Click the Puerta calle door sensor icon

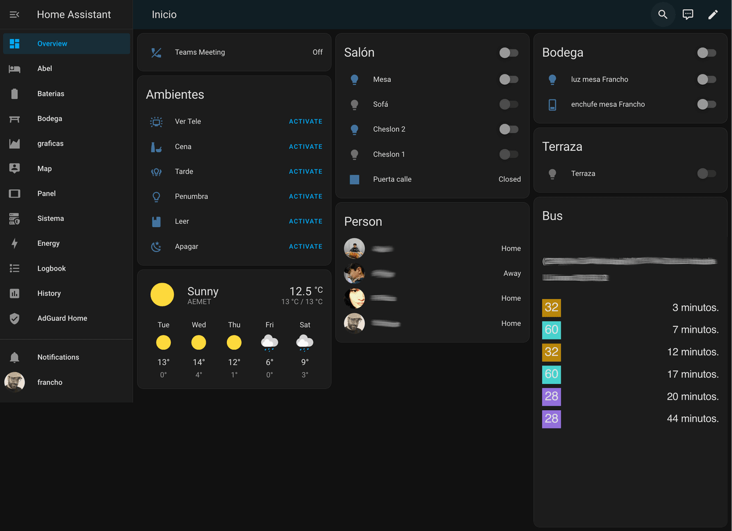(x=354, y=179)
